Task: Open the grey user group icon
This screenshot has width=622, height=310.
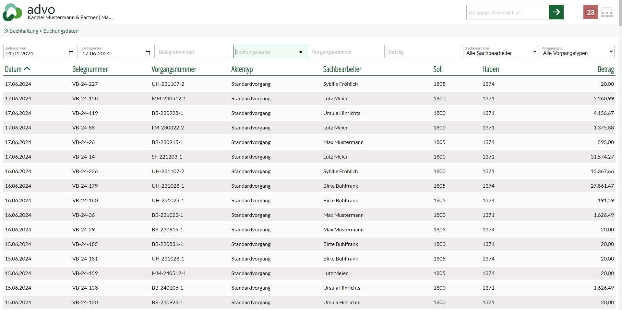Action: (x=607, y=12)
